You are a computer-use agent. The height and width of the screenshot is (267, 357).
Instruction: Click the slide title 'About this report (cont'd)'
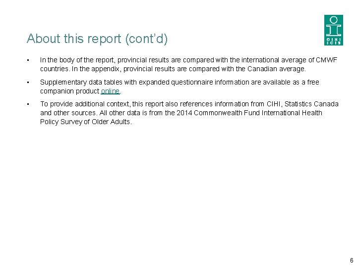[x=97, y=39]
